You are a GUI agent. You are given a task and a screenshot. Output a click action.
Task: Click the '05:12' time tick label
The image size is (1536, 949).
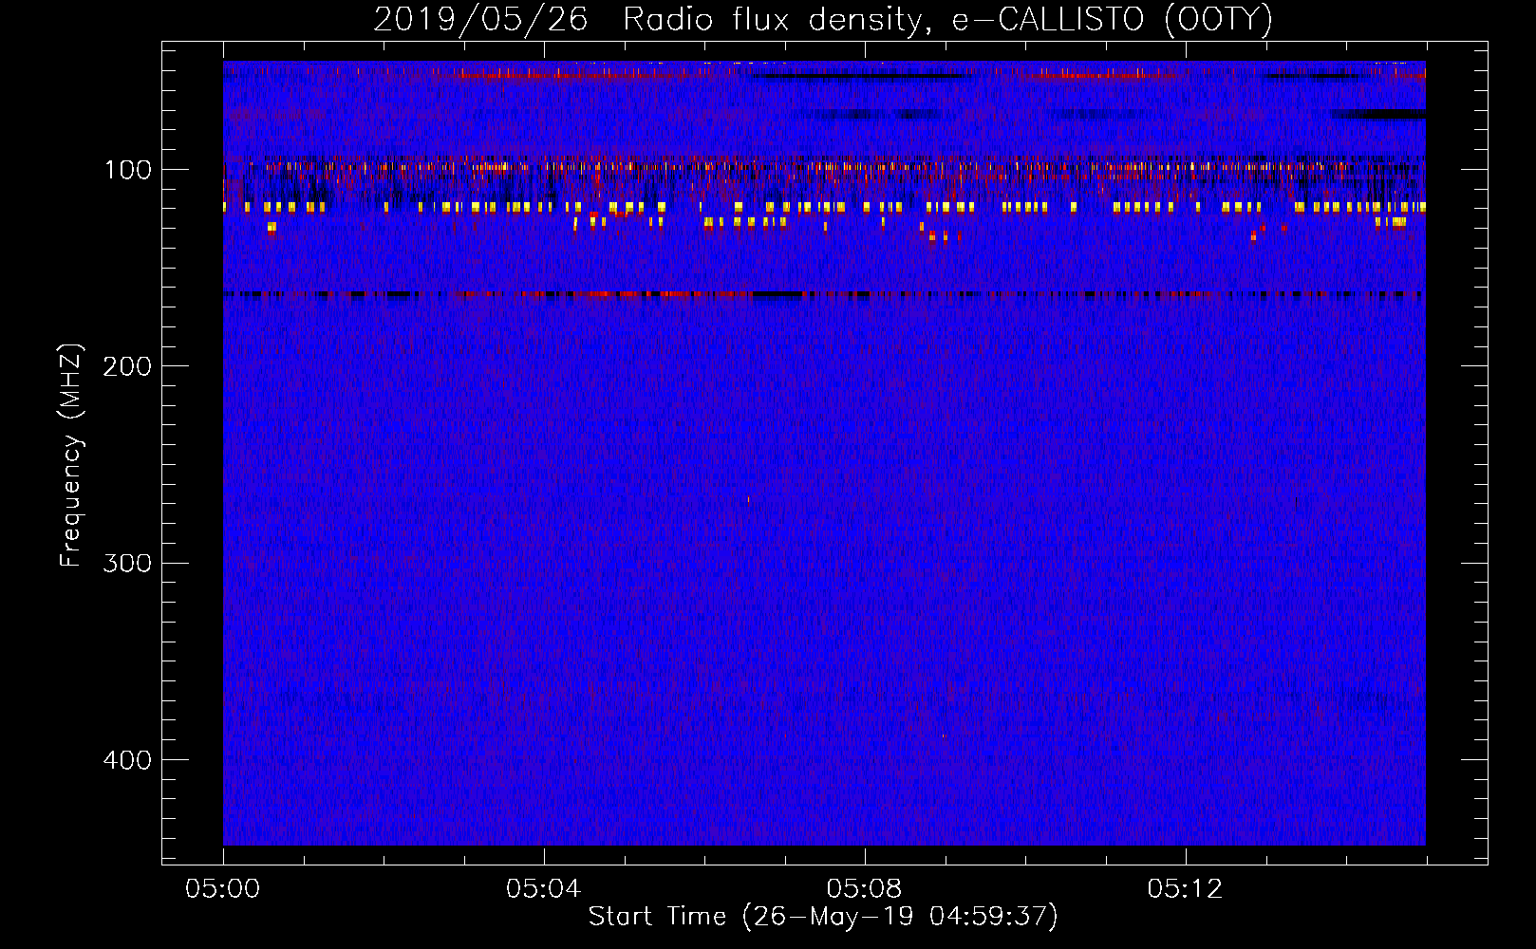click(1185, 889)
